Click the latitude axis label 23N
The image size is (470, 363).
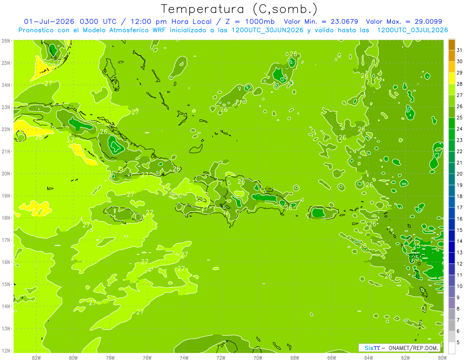(5, 107)
